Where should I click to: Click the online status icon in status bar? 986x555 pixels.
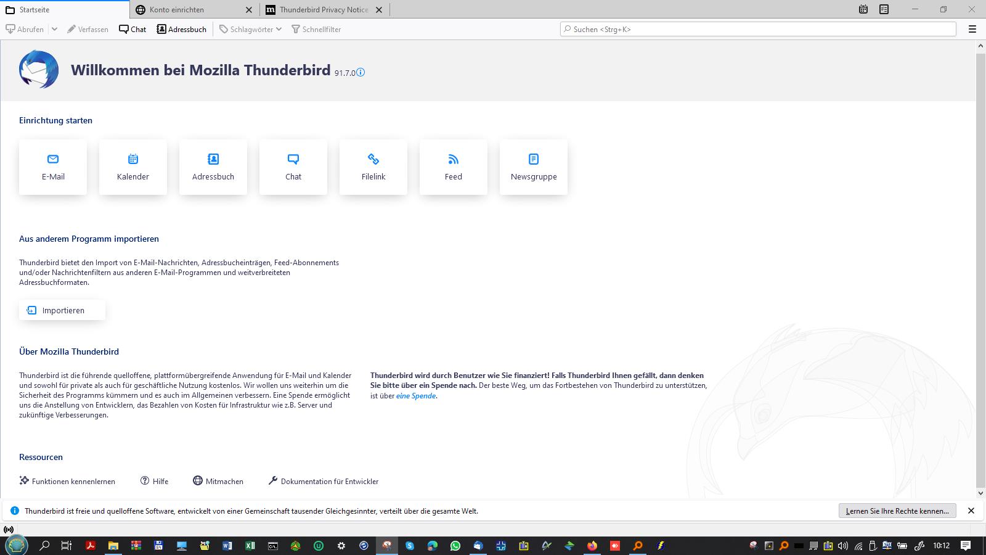pos(9,529)
